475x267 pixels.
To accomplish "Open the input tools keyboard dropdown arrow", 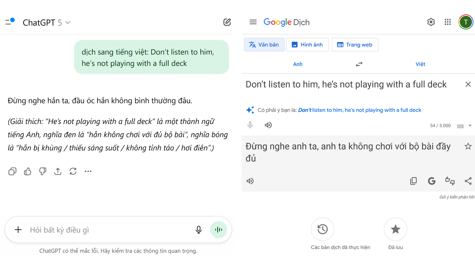I will [x=470, y=125].
